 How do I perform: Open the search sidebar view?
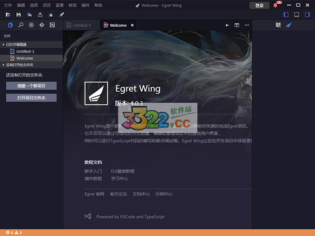click(21, 25)
